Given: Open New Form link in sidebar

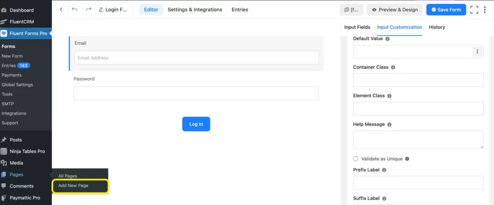Looking at the screenshot, I should click(x=12, y=56).
